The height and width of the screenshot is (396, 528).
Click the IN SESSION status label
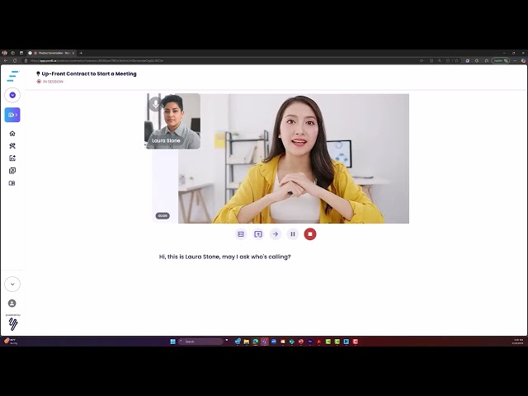53,82
